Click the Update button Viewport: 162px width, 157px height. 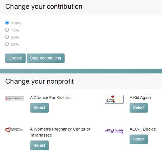click(15, 58)
